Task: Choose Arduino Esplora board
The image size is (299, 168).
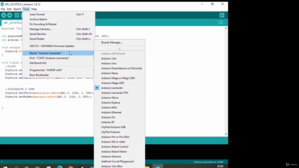Action: click(x=120, y=103)
